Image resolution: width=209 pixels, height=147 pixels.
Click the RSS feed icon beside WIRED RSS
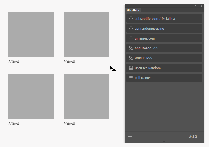click(x=131, y=58)
